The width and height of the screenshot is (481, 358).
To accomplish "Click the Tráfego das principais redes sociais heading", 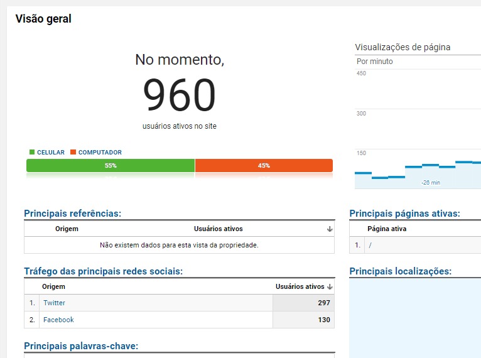I will 104,271.
